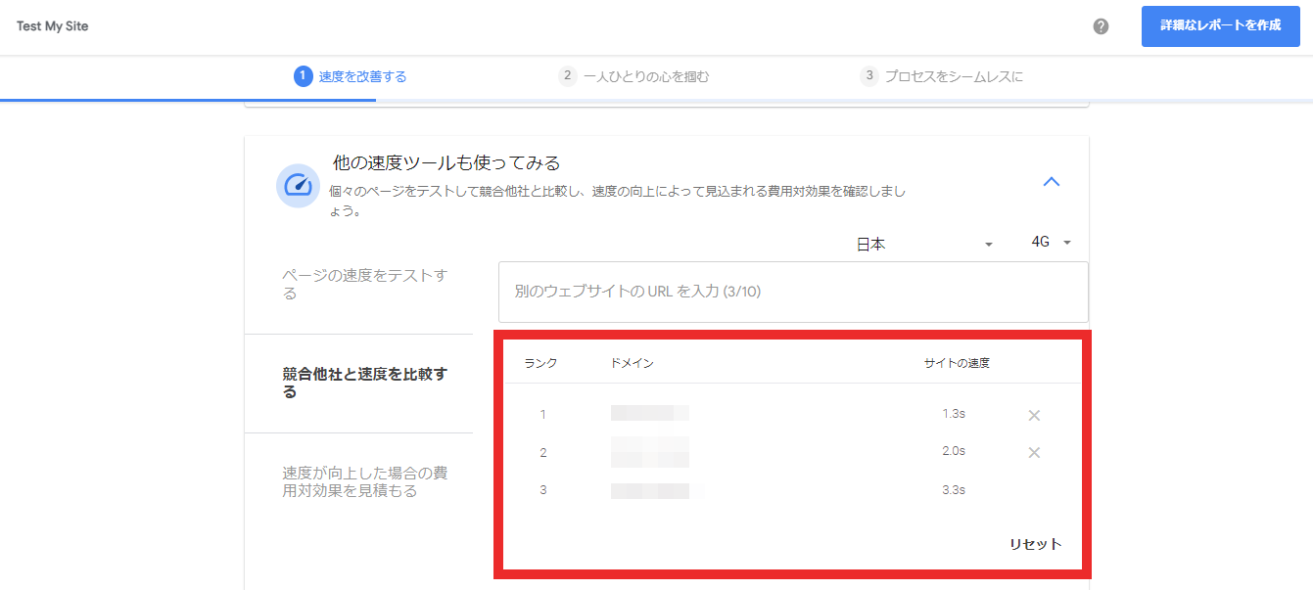
Task: Click the help question mark icon
Action: click(1101, 26)
